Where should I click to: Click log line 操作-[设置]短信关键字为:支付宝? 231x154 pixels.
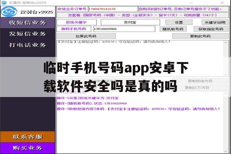click(x=88, y=98)
